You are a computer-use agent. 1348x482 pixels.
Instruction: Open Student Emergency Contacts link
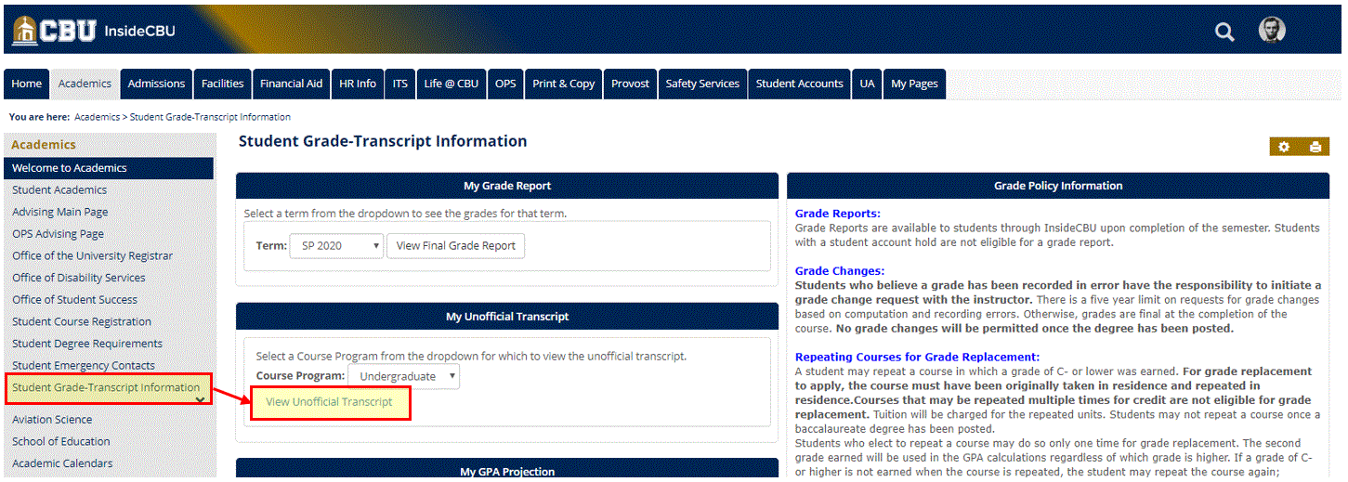84,366
